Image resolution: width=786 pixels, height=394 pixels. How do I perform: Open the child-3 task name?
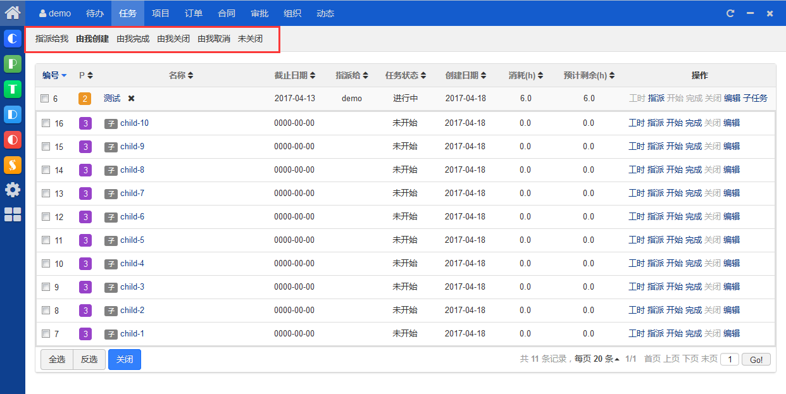pos(132,287)
